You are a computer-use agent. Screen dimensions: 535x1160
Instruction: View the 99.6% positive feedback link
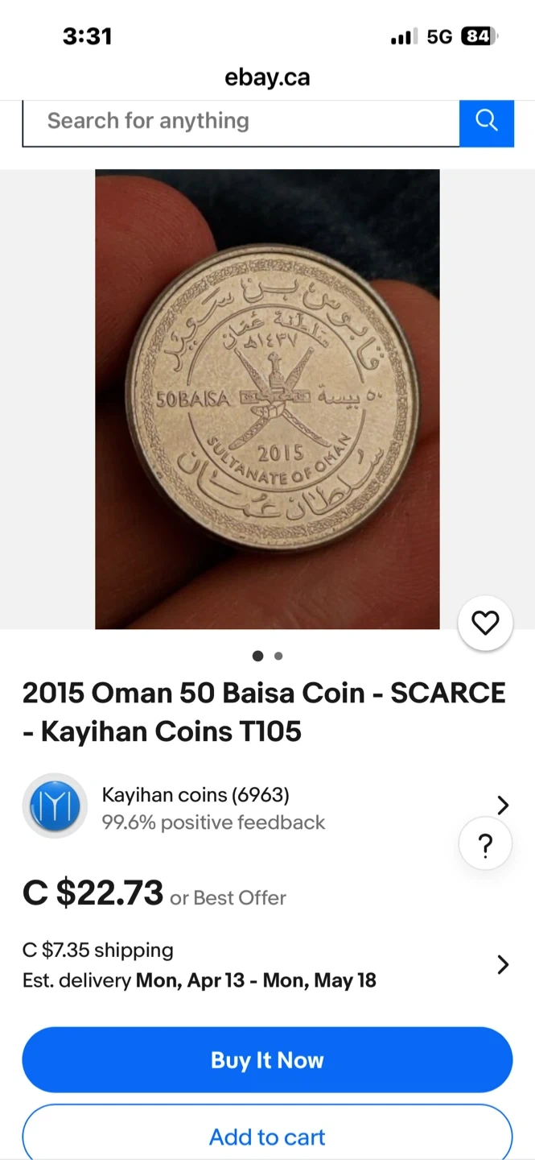[213, 822]
